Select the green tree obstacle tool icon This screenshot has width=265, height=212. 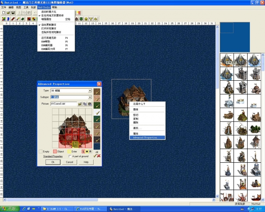pos(23,19)
